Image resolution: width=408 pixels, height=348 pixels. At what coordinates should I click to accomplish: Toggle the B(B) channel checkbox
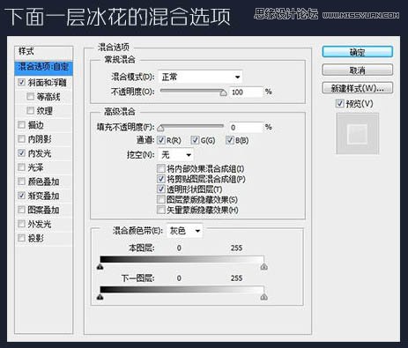(229, 140)
